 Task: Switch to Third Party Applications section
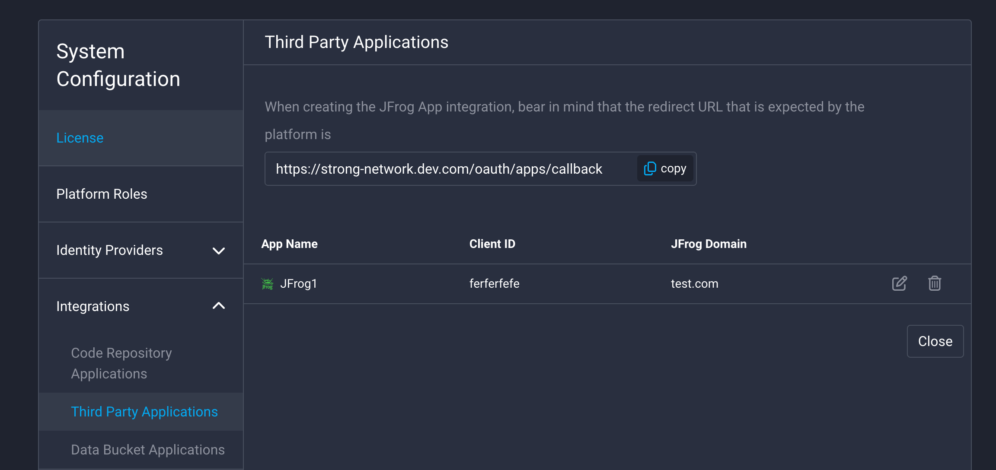pyautogui.click(x=144, y=412)
